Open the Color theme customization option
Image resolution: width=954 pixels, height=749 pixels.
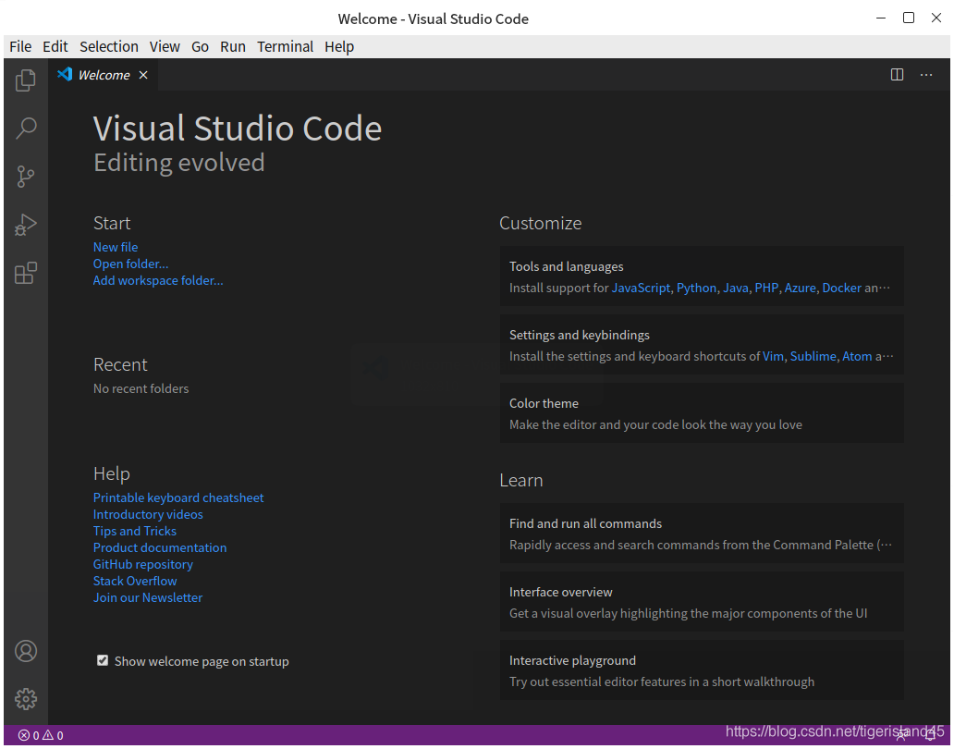tap(701, 413)
